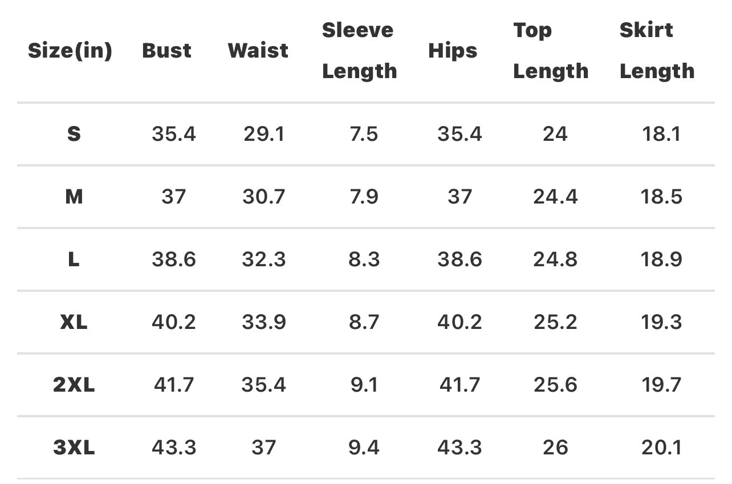732x484 pixels.
Task: Click the XL size row label
Action: (74, 323)
